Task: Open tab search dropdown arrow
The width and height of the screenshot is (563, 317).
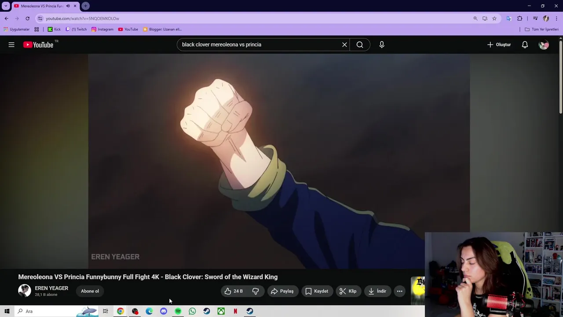Action: (x=6, y=6)
